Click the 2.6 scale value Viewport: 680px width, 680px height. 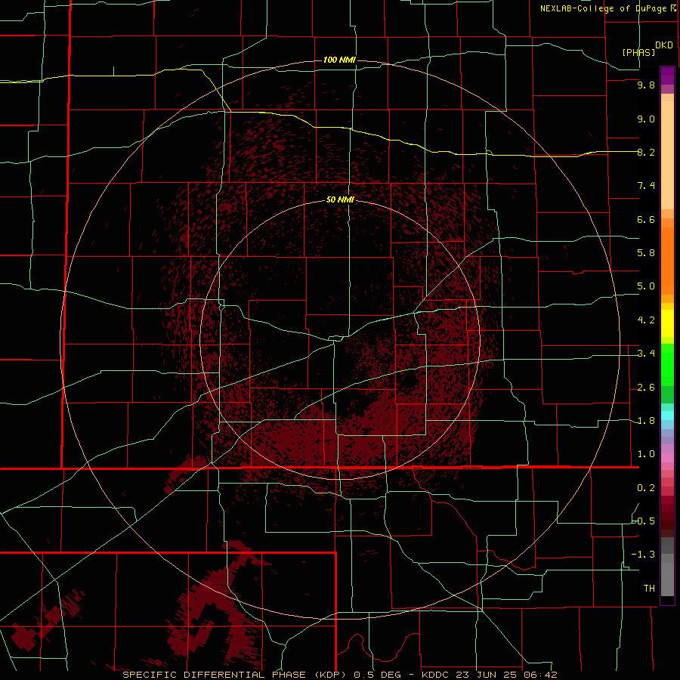point(646,388)
